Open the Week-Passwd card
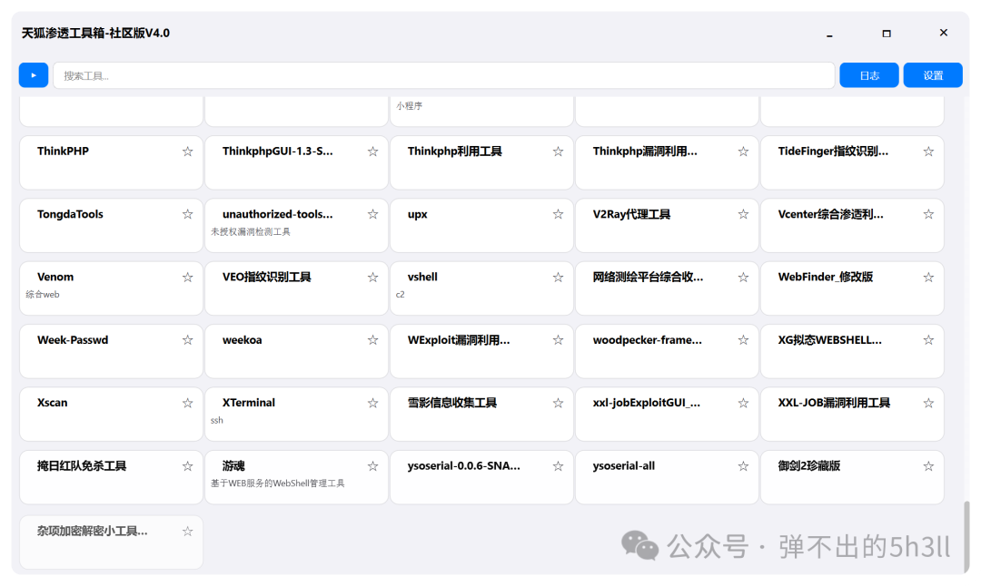The width and height of the screenshot is (981, 586). [x=112, y=351]
